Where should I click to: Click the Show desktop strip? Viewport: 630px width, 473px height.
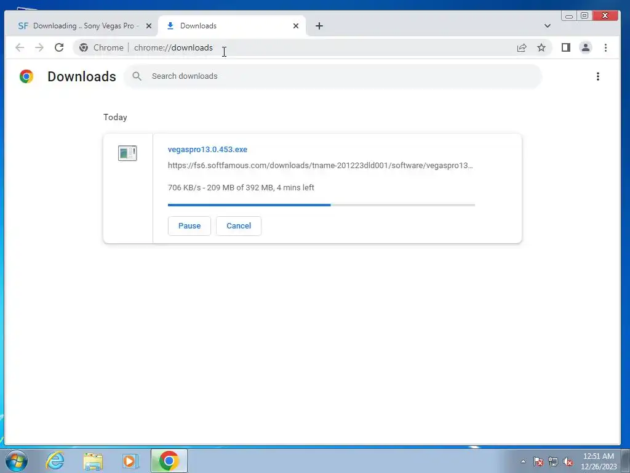626,461
